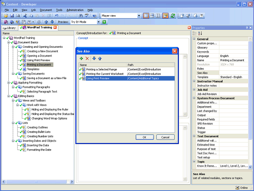Click the Check In All icon
Image resolution: width=254 pixels, height=191 pixels.
(x=188, y=16)
